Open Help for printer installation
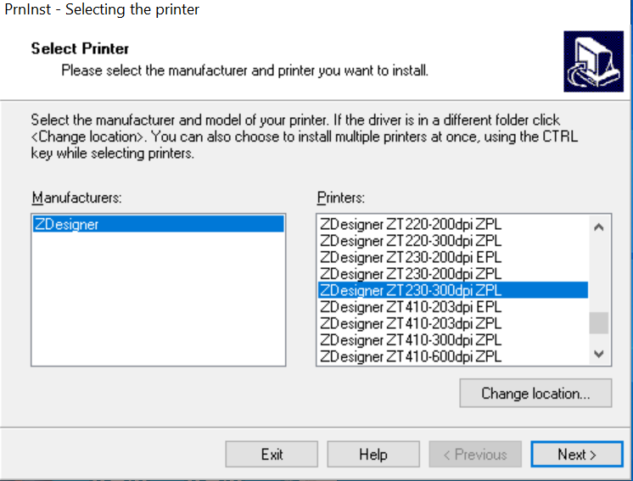 [373, 455]
